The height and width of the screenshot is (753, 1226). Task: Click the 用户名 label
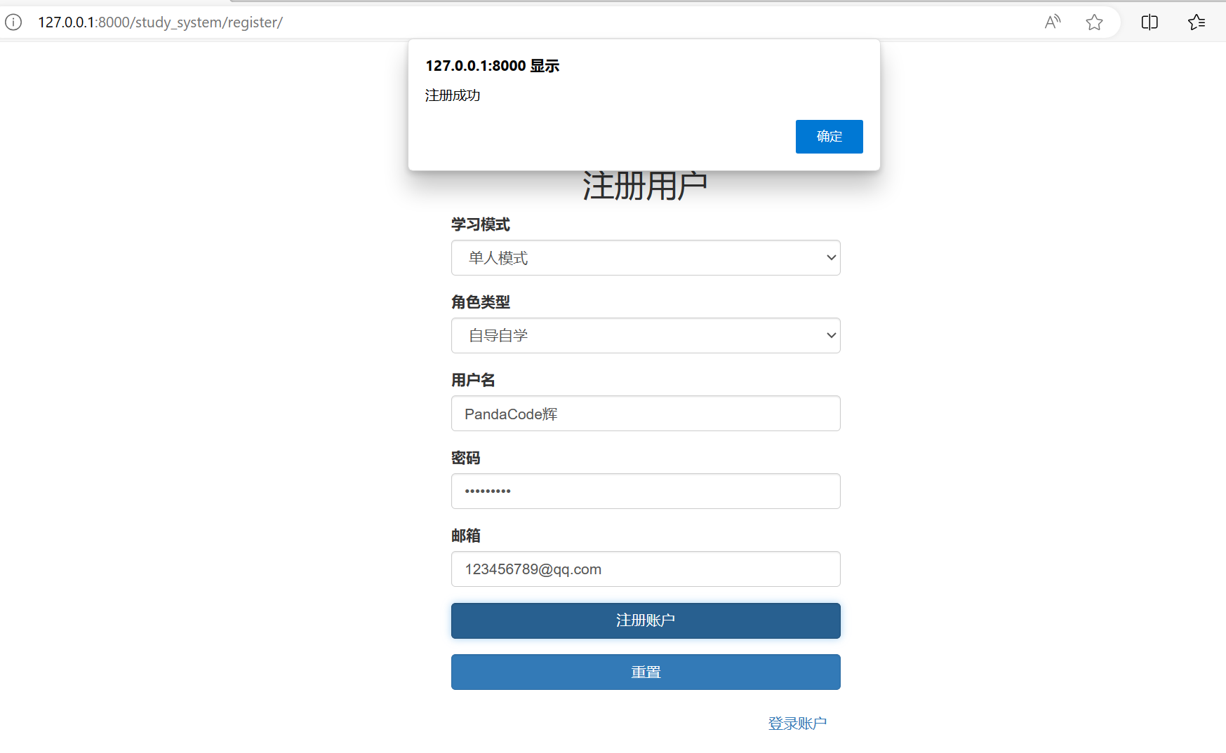[473, 380]
